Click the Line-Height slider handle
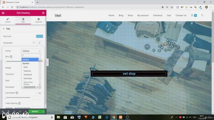Image resolution: width=214 pixels, height=120 pixels. click(x=6, y=98)
